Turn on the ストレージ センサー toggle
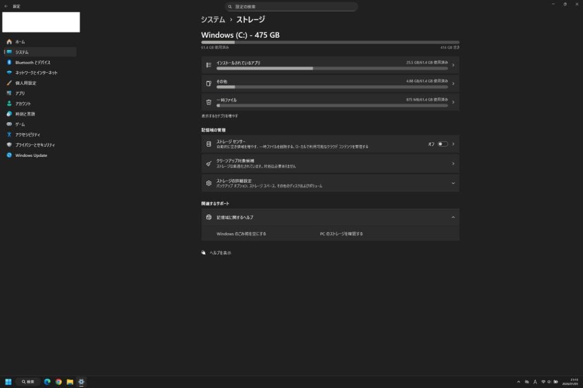 pos(443,144)
